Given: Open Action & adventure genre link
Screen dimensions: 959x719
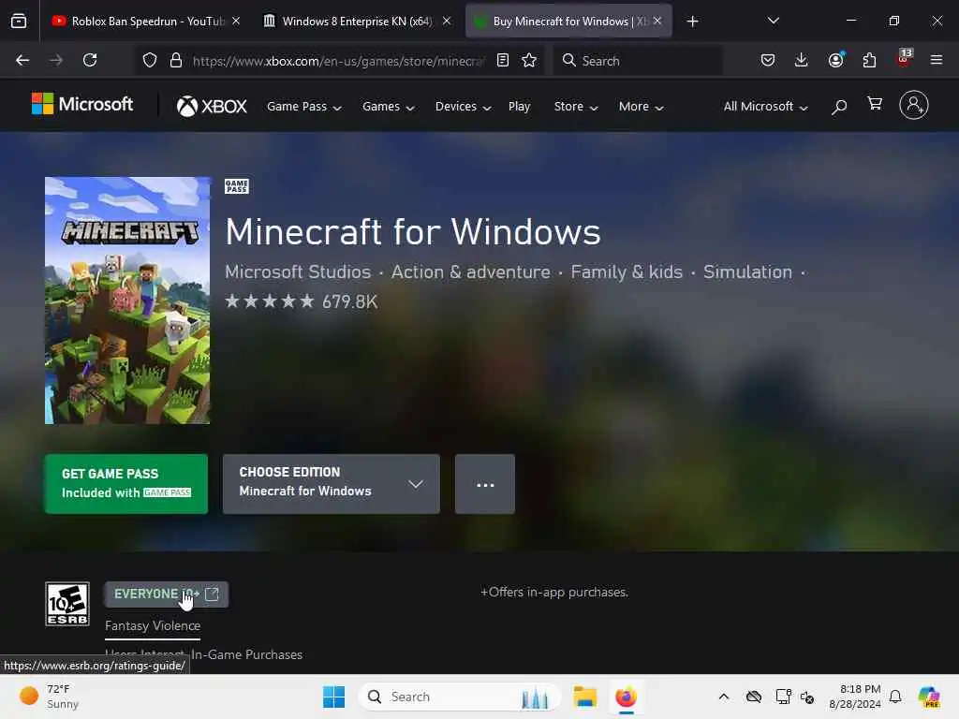Looking at the screenshot, I should pyautogui.click(x=470, y=272).
